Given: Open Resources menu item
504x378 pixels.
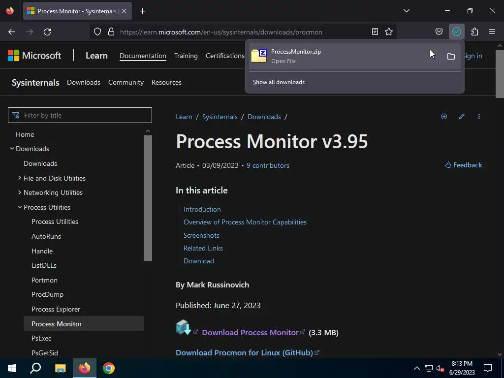Looking at the screenshot, I should point(166,82).
